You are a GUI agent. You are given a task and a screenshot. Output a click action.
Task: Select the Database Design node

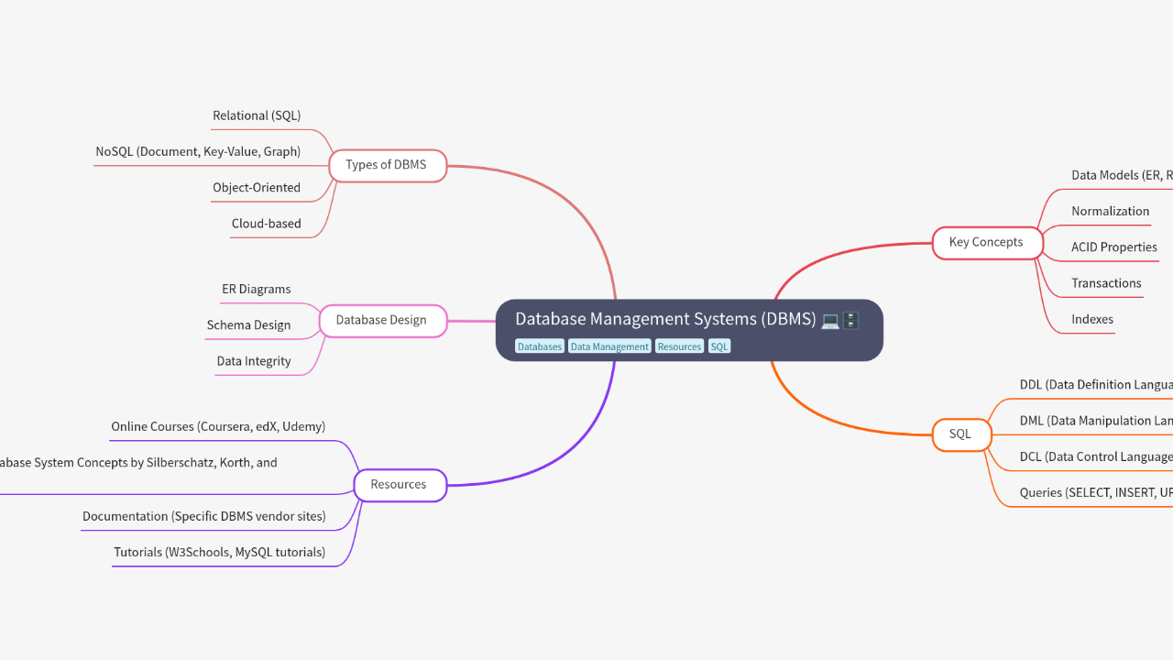click(382, 321)
